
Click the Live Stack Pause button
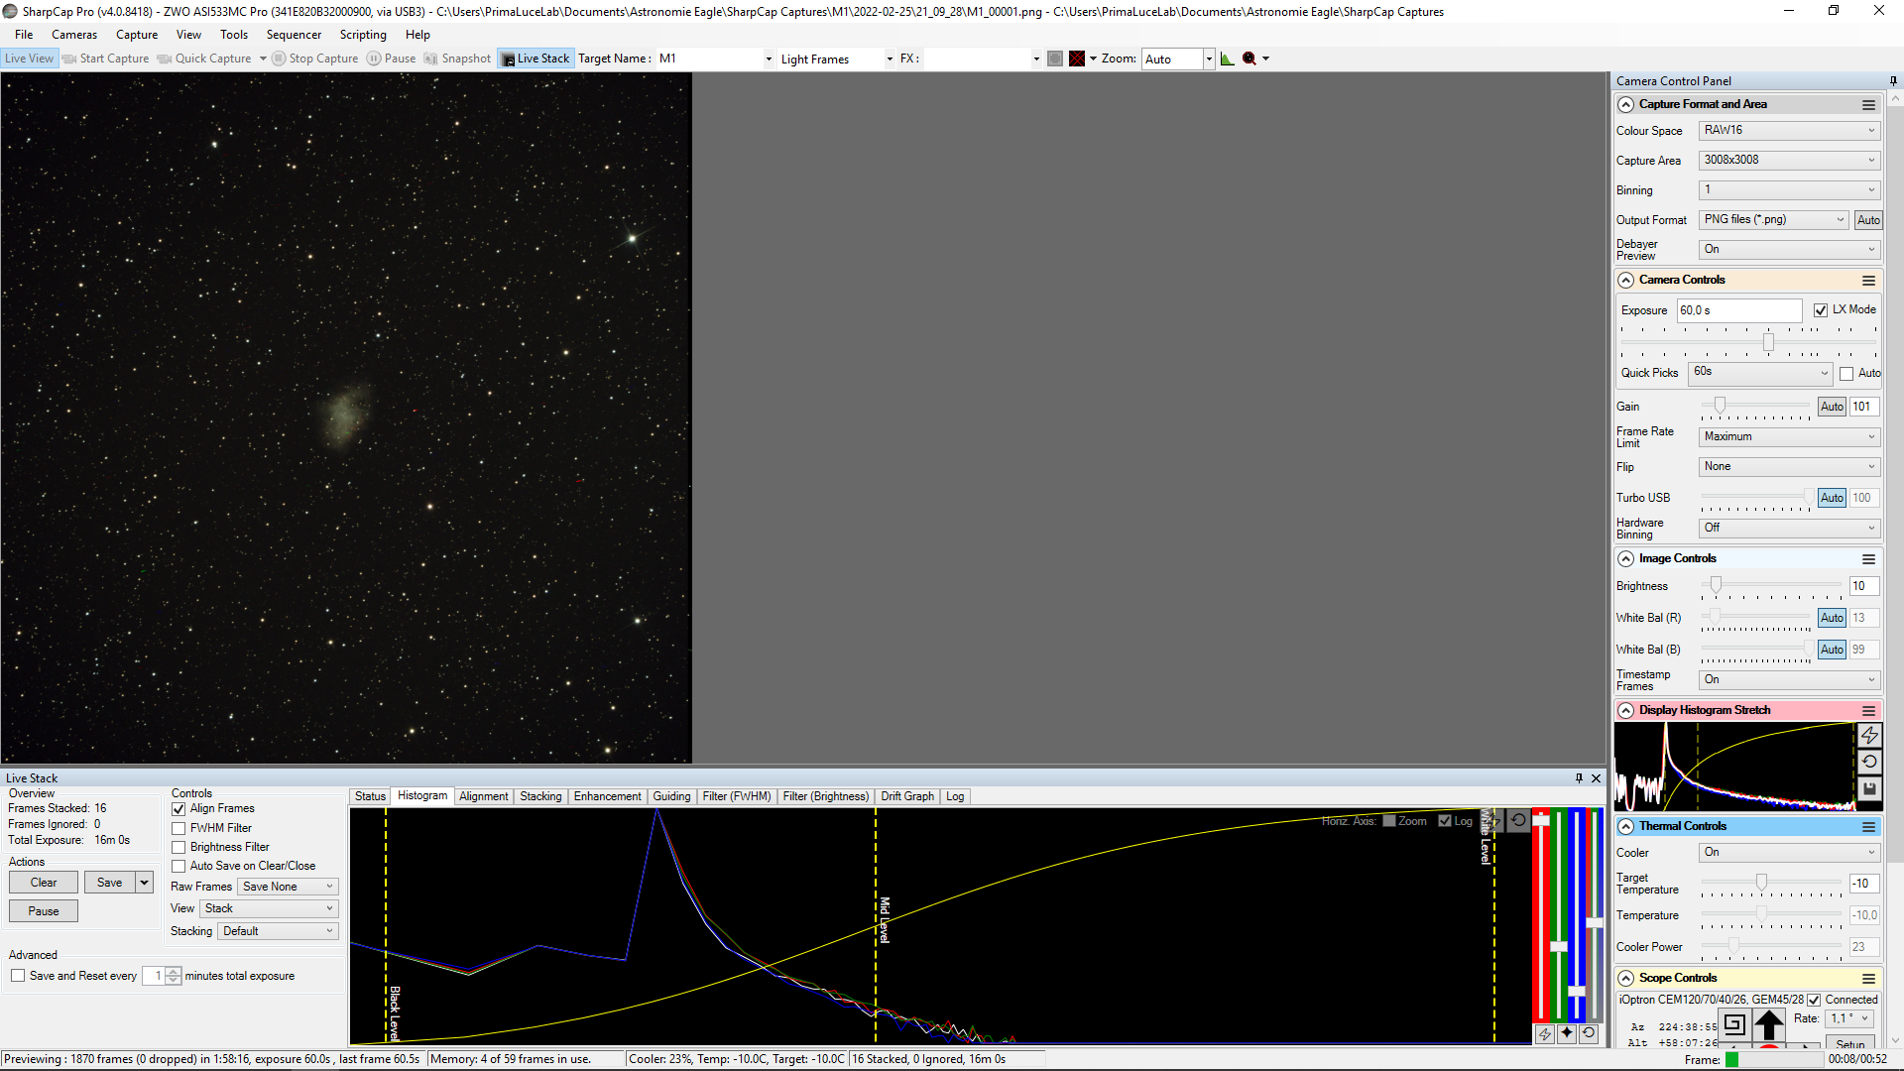pos(44,911)
